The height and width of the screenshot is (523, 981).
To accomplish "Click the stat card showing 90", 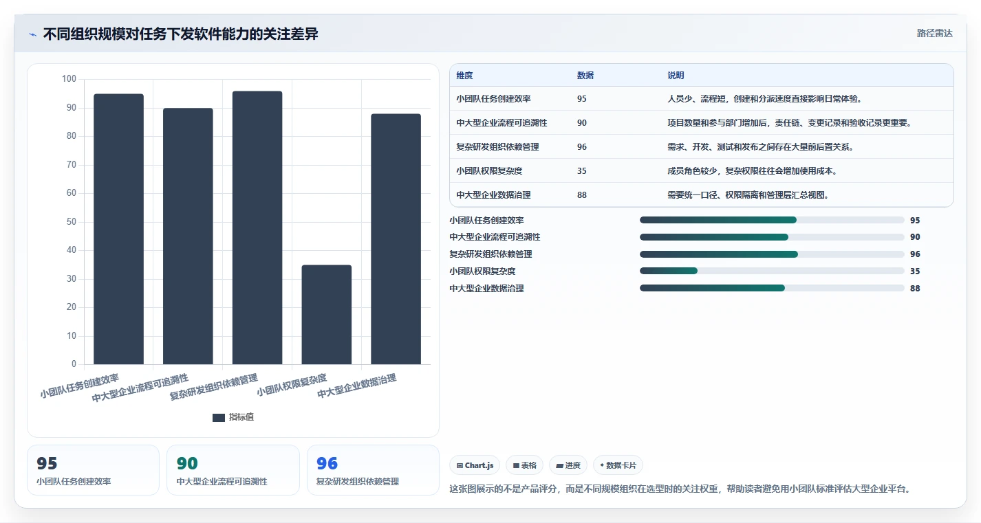I will 233,470.
